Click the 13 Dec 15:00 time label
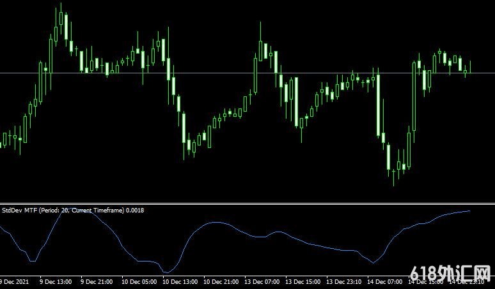This screenshot has height=289, width=495. pos(304,281)
